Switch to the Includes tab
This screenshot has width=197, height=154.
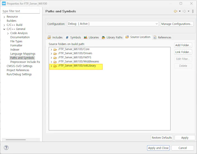point(55,37)
